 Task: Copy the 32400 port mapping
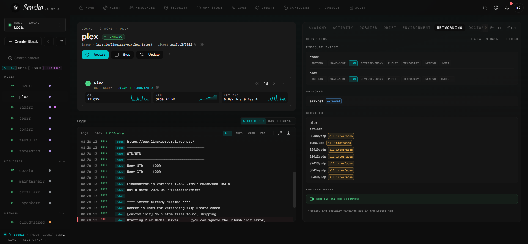(x=158, y=88)
